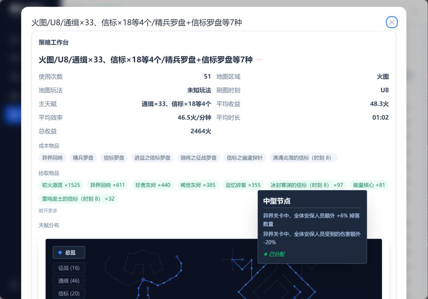Select the 总览 overview tab
This screenshot has height=299, width=428.
69,253
